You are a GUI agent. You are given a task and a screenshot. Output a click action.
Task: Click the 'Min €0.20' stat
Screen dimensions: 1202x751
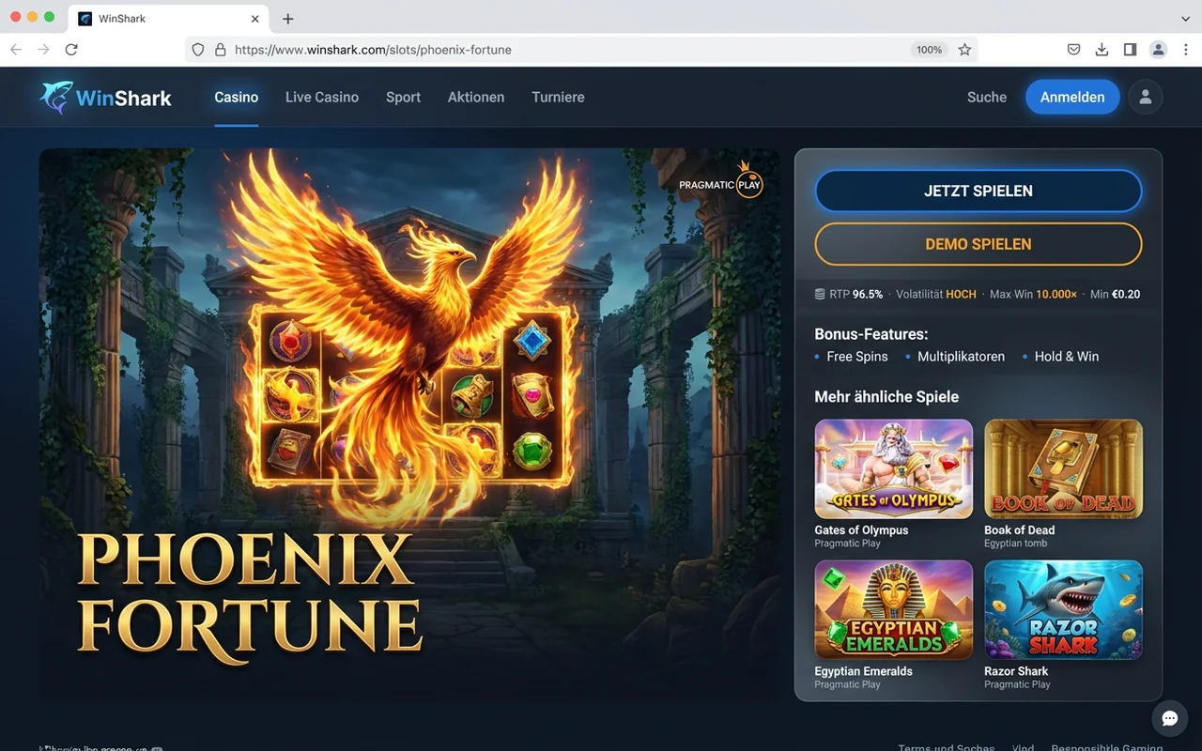[1116, 294]
